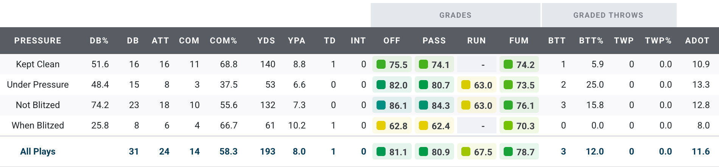Select the When Blitzed row label
Viewport: 719px width, 167px height.
(38, 125)
